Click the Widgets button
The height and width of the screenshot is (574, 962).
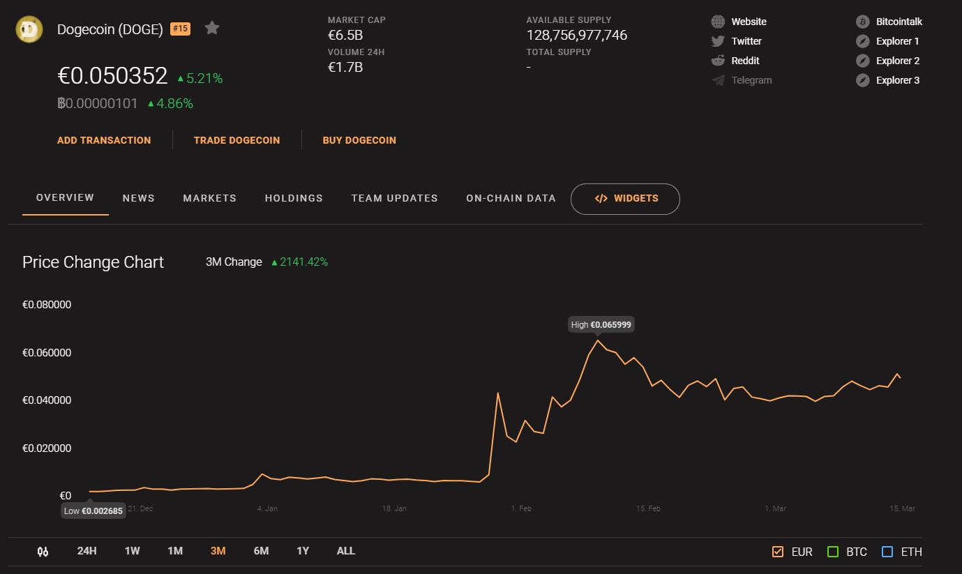(625, 199)
